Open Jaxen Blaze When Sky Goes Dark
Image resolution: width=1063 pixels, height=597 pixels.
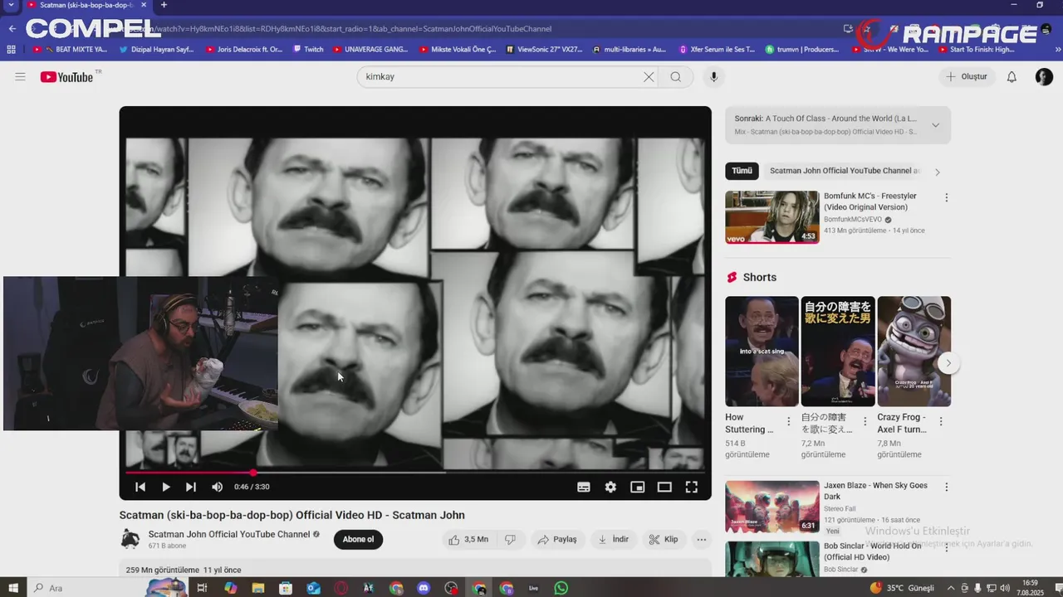[772, 507]
